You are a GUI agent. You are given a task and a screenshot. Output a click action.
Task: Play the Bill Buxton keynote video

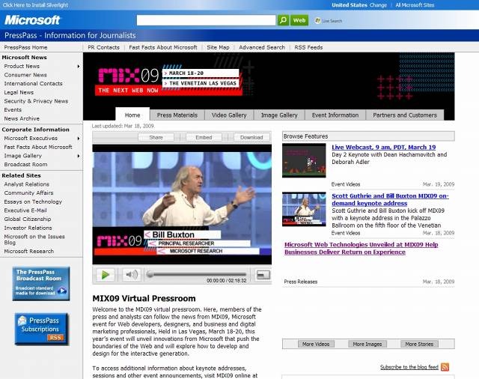(x=105, y=275)
